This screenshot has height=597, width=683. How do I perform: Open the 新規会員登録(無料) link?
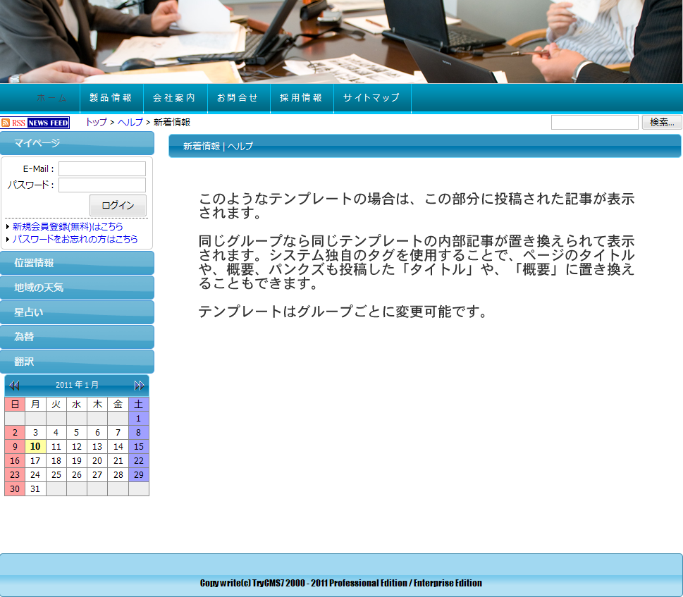[x=68, y=227]
